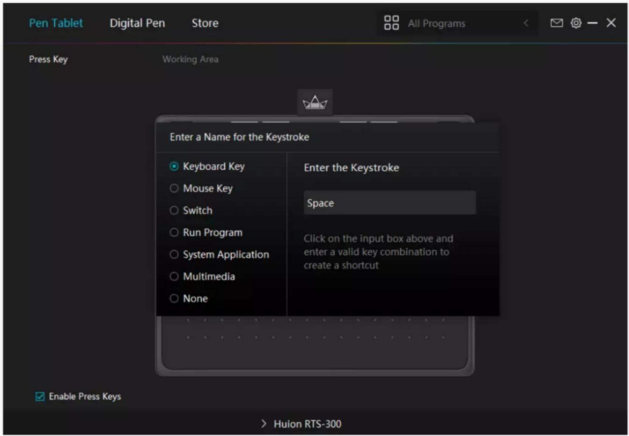Open the Working Area sub-tab

click(x=190, y=59)
